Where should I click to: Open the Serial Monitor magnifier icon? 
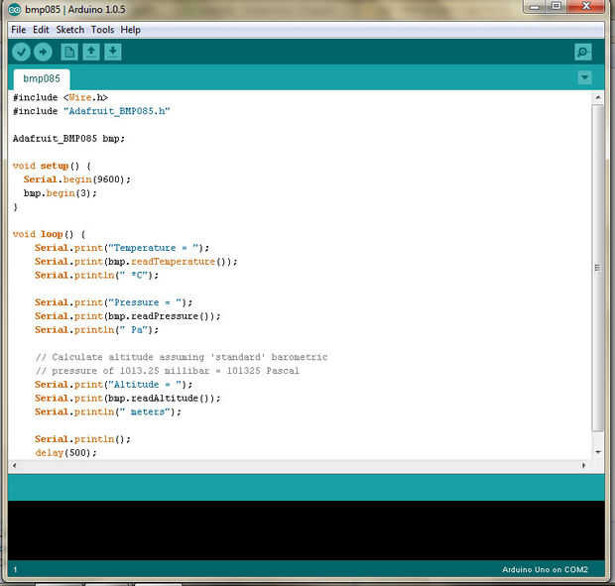click(583, 53)
